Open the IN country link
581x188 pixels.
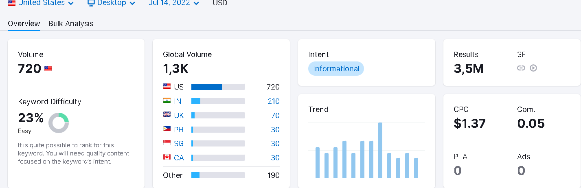click(x=178, y=101)
